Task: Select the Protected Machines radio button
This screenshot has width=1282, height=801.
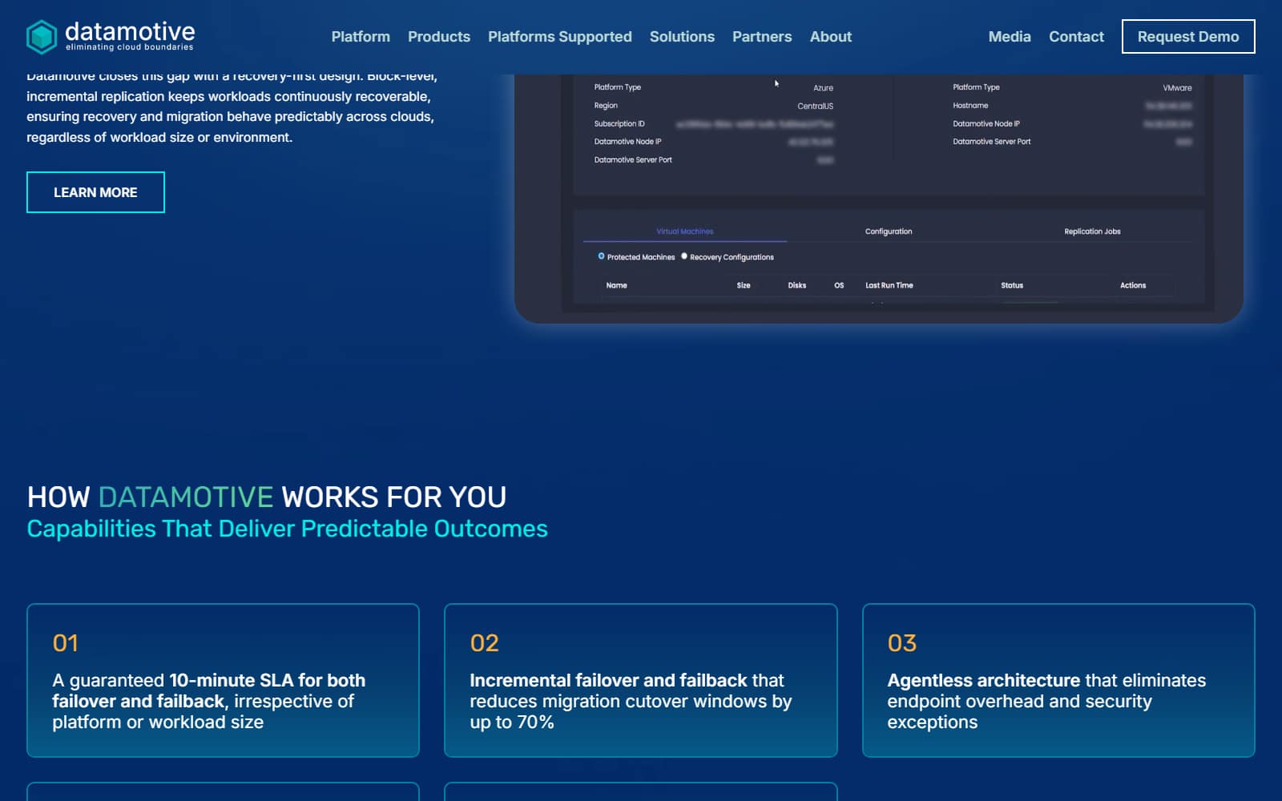Action: (x=602, y=256)
